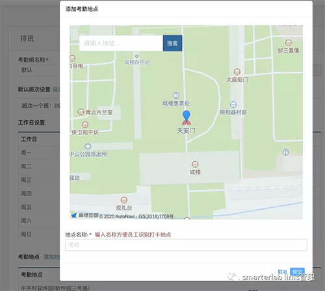Click the 周二 row in the workday table
The image size is (325, 291).
(x=39, y=166)
